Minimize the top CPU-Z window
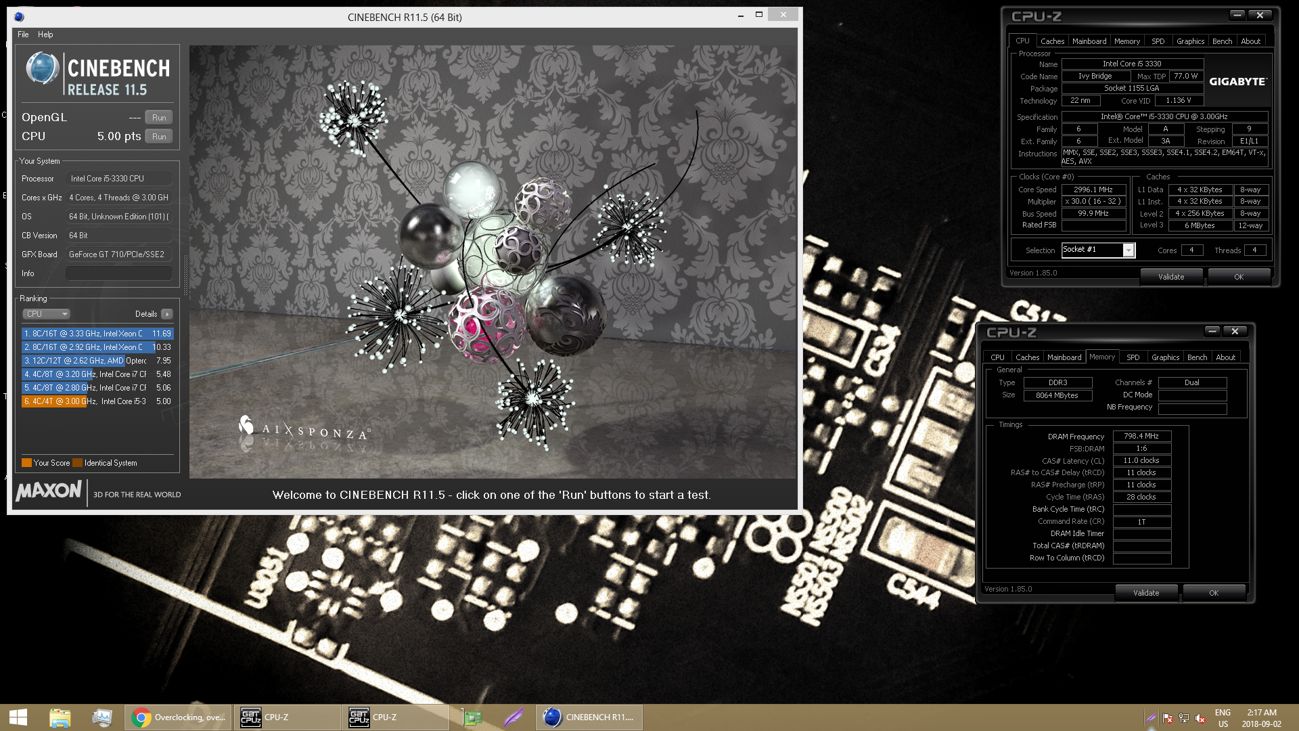This screenshot has height=731, width=1299. [1237, 15]
